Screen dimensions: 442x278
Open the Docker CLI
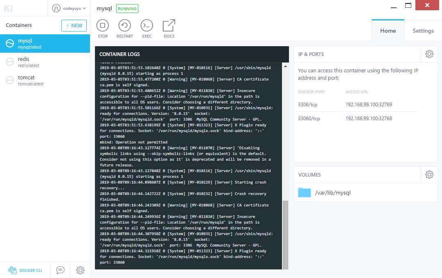pyautogui.click(x=25, y=270)
